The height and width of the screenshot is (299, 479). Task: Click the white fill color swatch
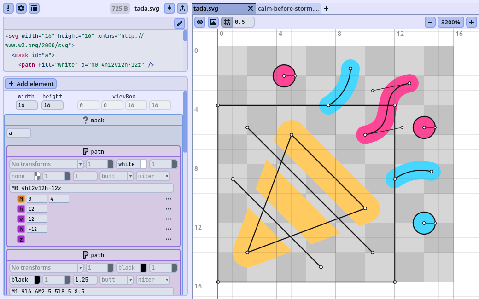[144, 164]
